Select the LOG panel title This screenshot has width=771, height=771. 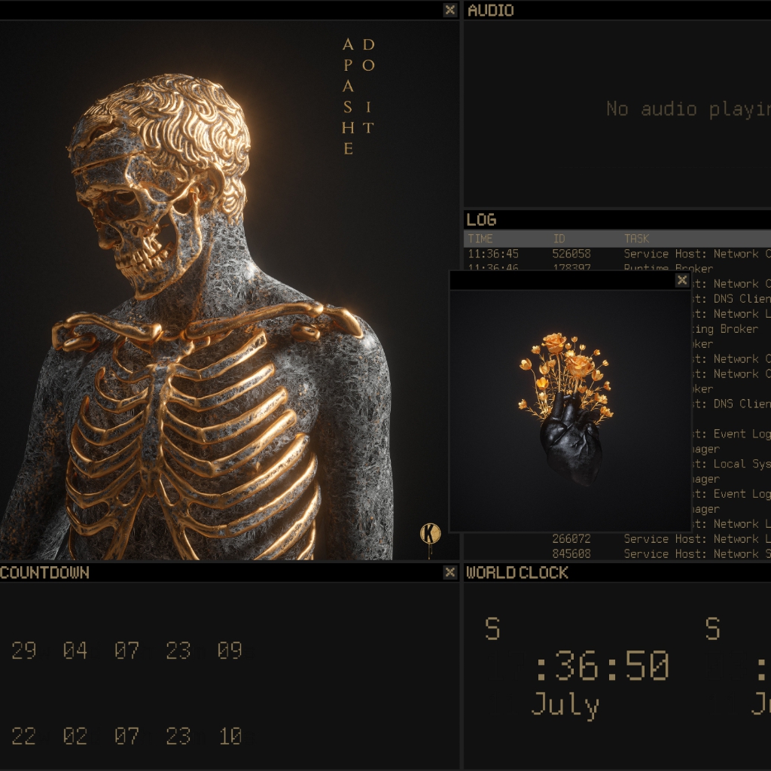pos(481,220)
